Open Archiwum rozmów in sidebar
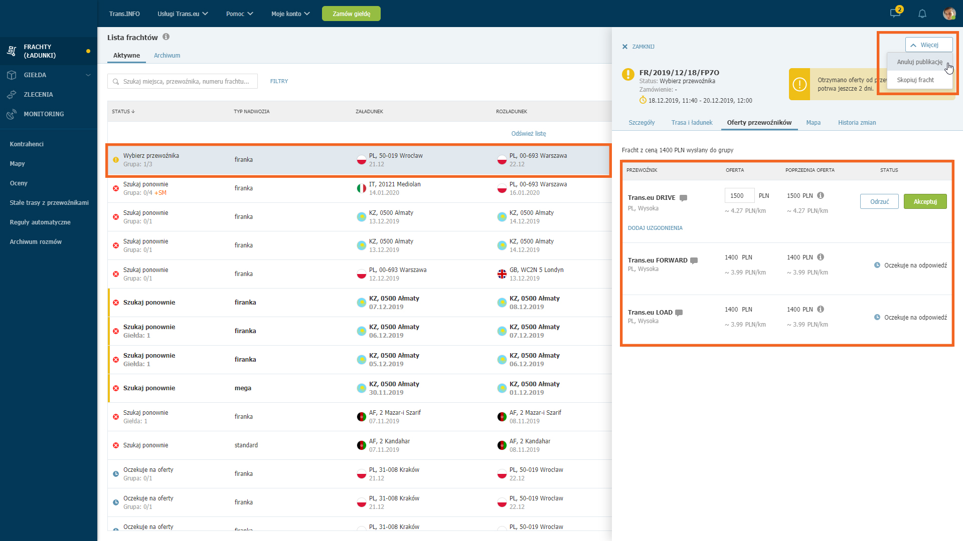The width and height of the screenshot is (963, 541). [36, 242]
